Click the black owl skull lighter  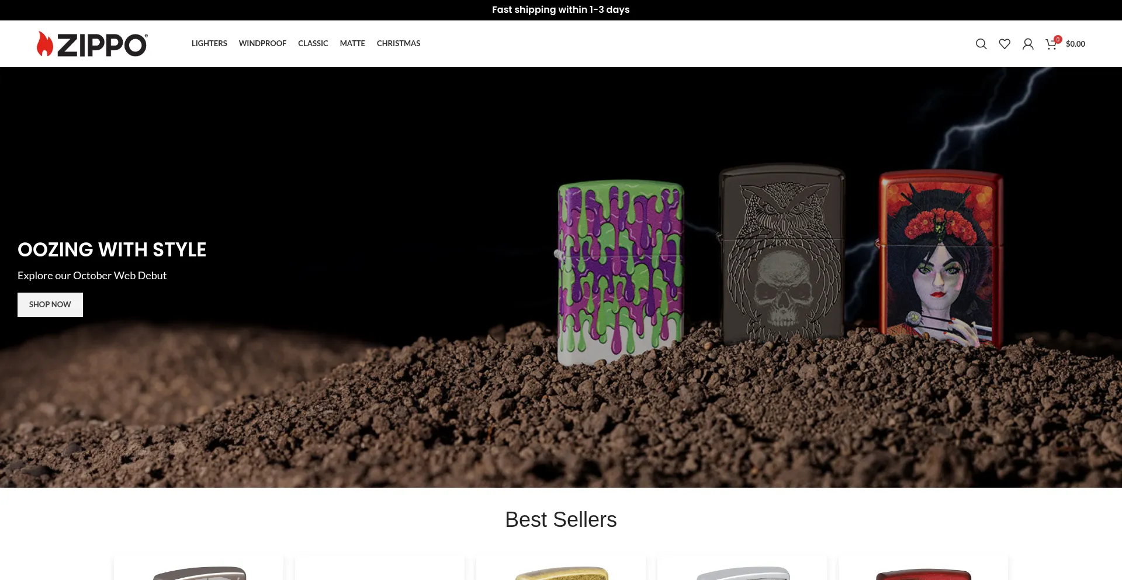coord(782,254)
